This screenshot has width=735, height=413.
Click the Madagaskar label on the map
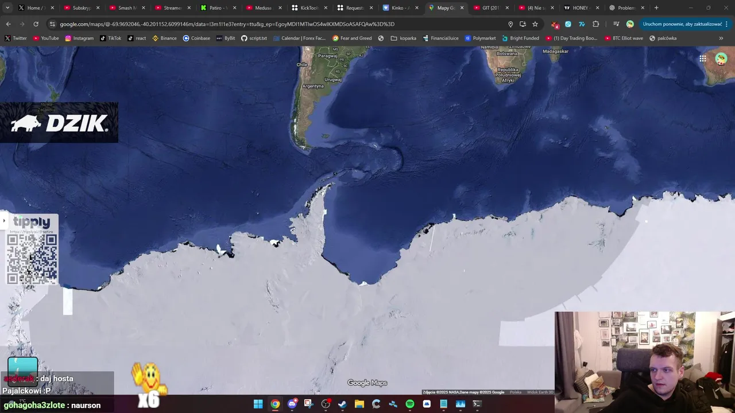click(555, 51)
